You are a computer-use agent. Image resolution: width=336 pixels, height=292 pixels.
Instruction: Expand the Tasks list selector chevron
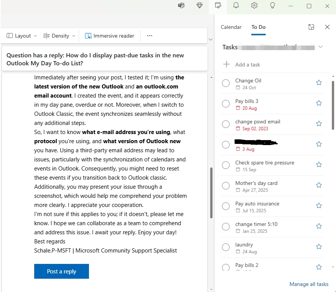(321, 46)
